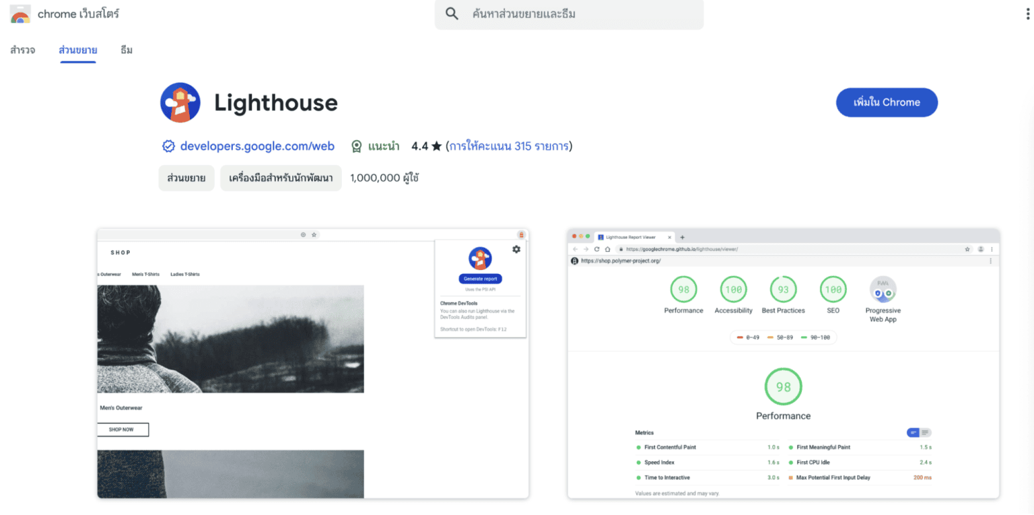Click the metrics view toggle in the report screenshot
The width and height of the screenshot is (1034, 515).
click(920, 433)
